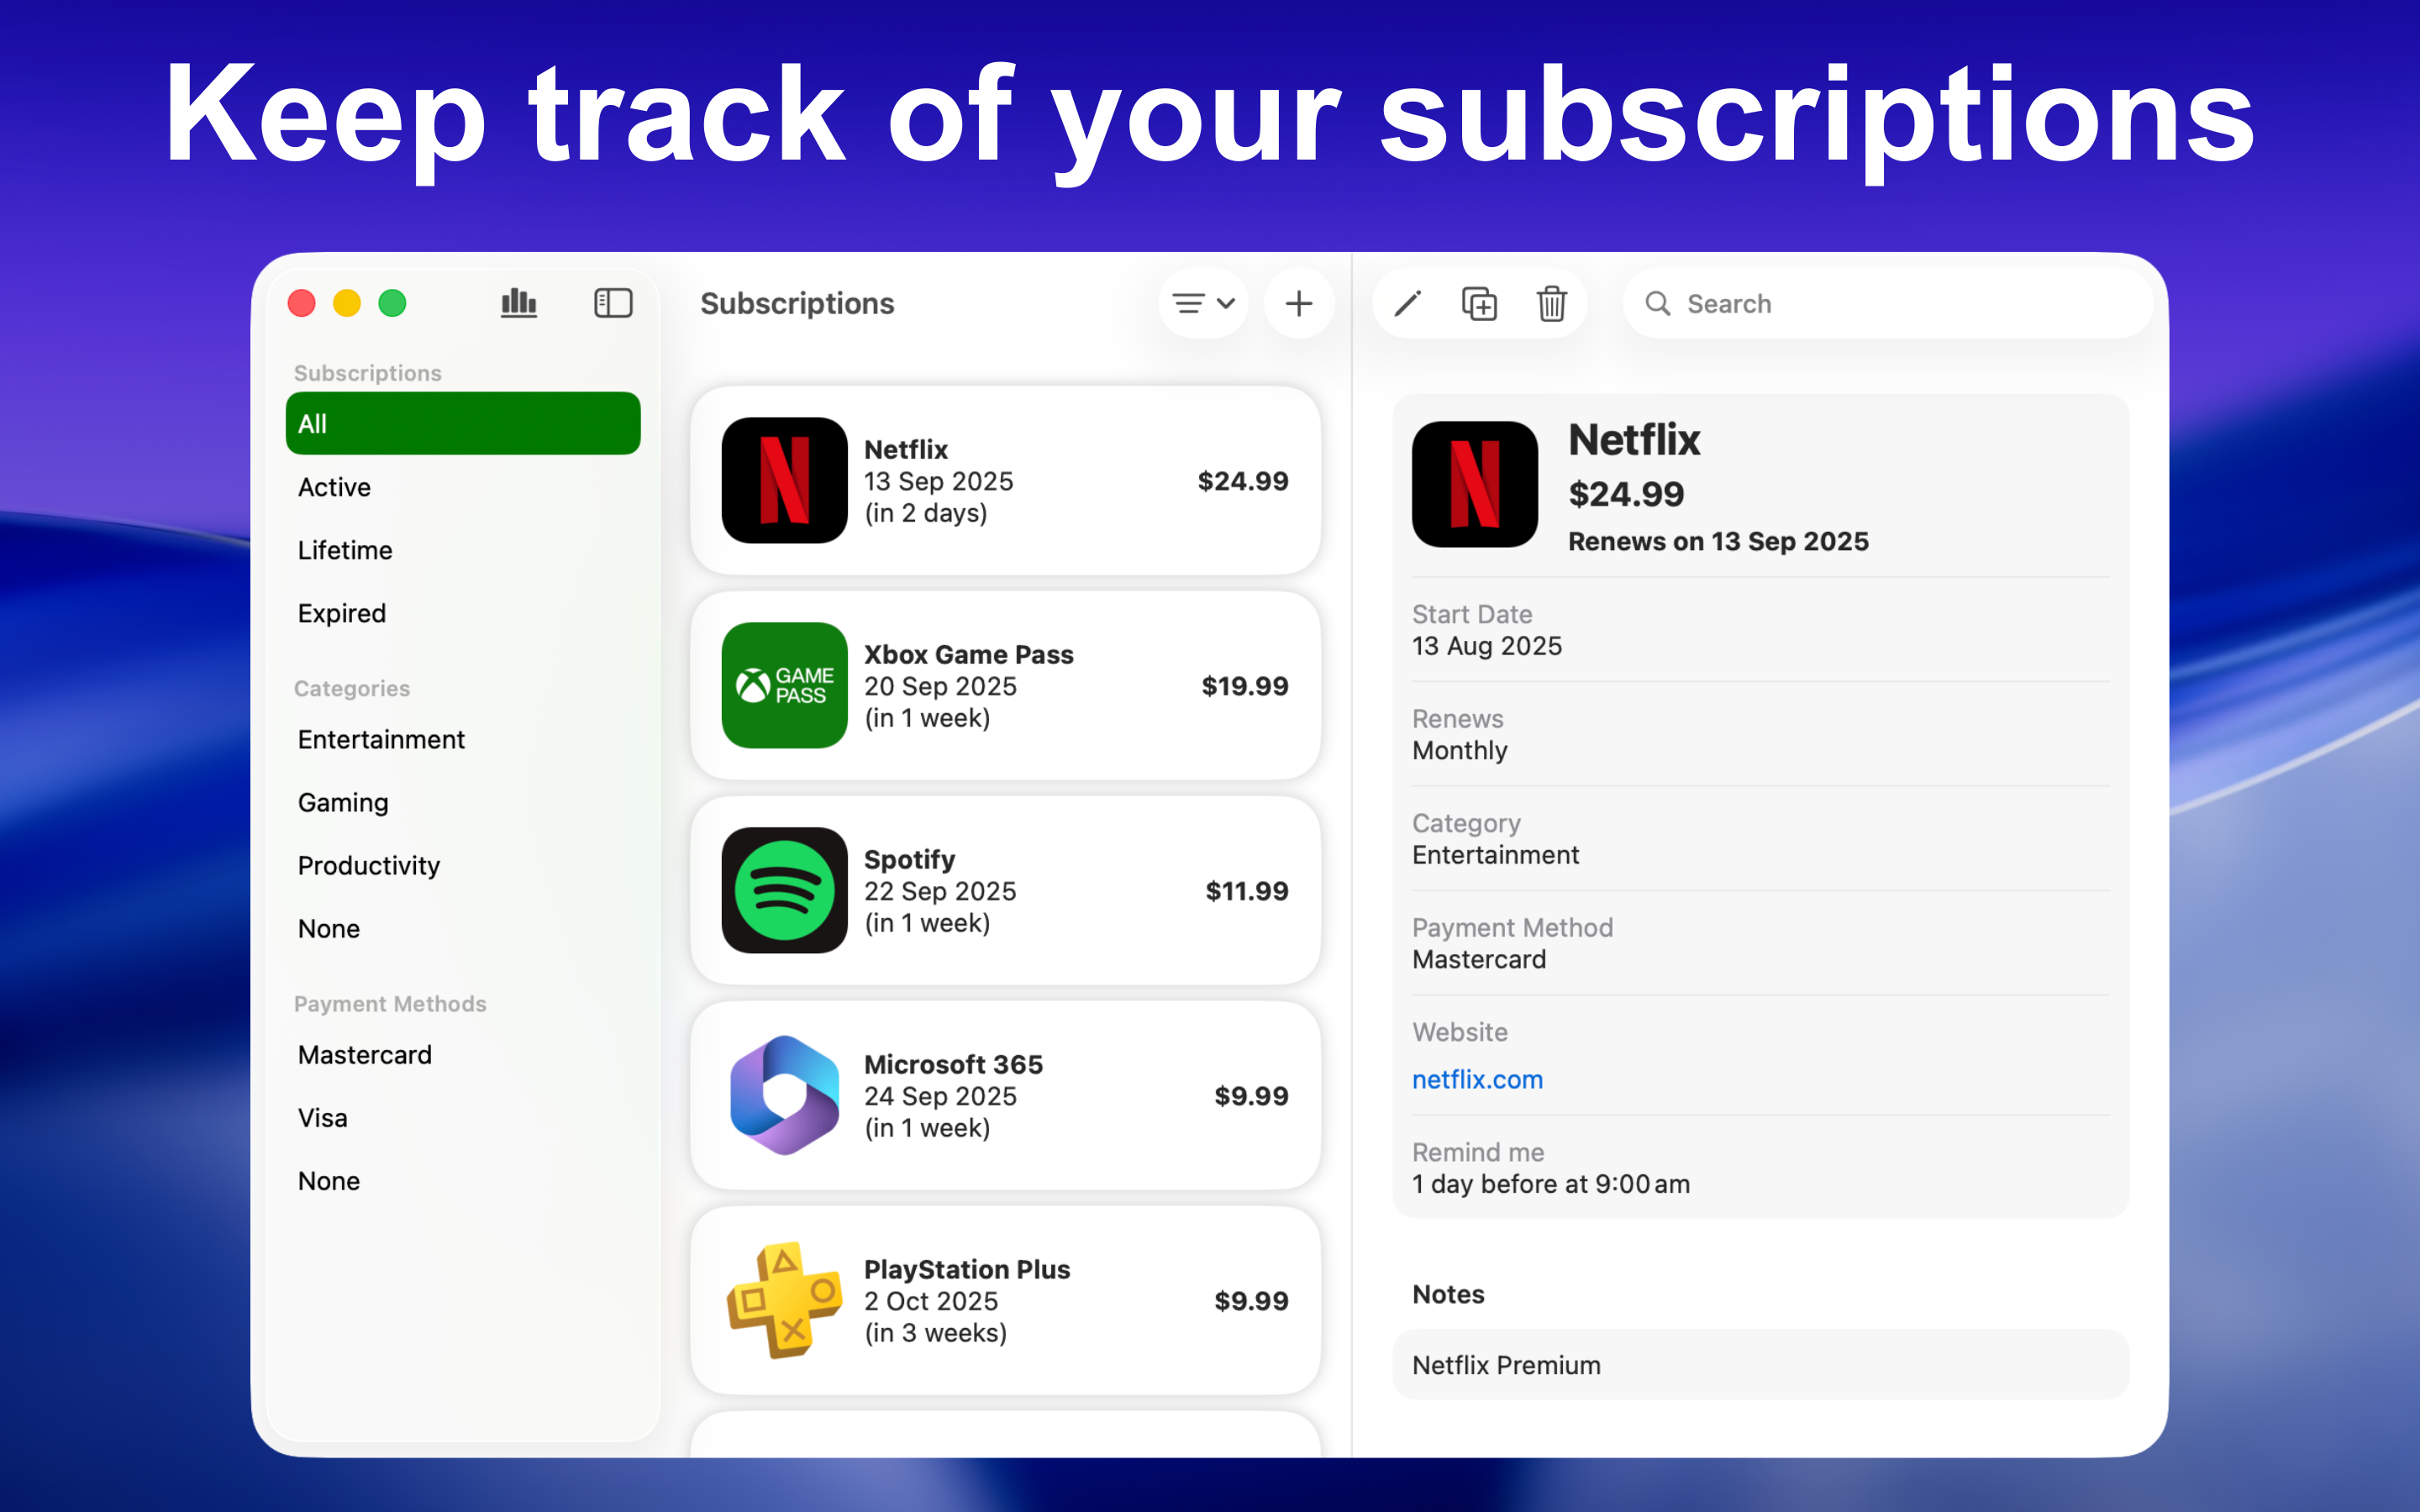Filter by Gaming category

point(343,802)
